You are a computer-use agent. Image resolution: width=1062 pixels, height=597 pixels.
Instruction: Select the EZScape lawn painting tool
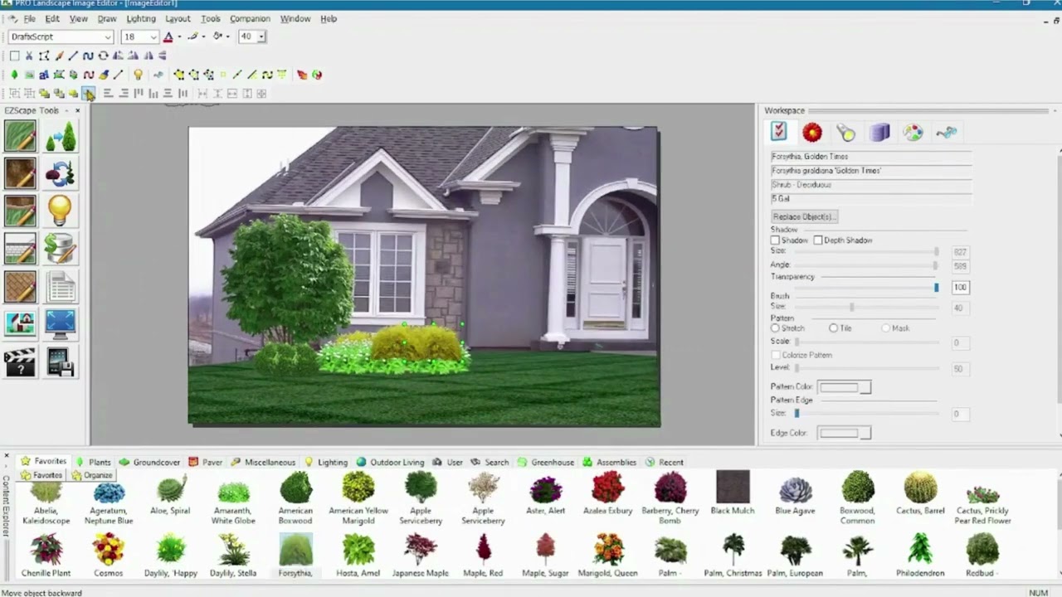(20, 136)
